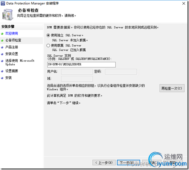The image size is (189, 170).
Task: Select the 必备项检查 step
Action: point(13,40)
